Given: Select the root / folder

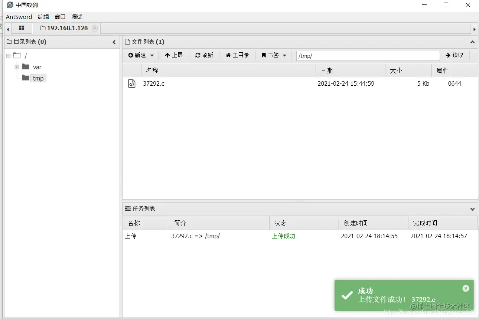Looking at the screenshot, I should (26, 56).
